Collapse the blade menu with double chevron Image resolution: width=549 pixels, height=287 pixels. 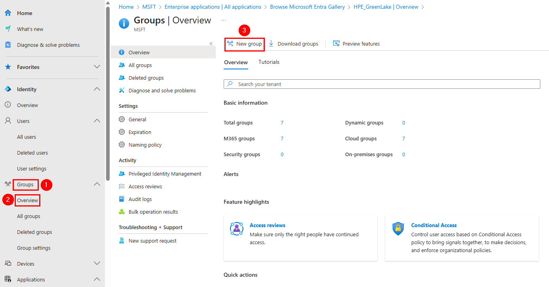pos(211,44)
